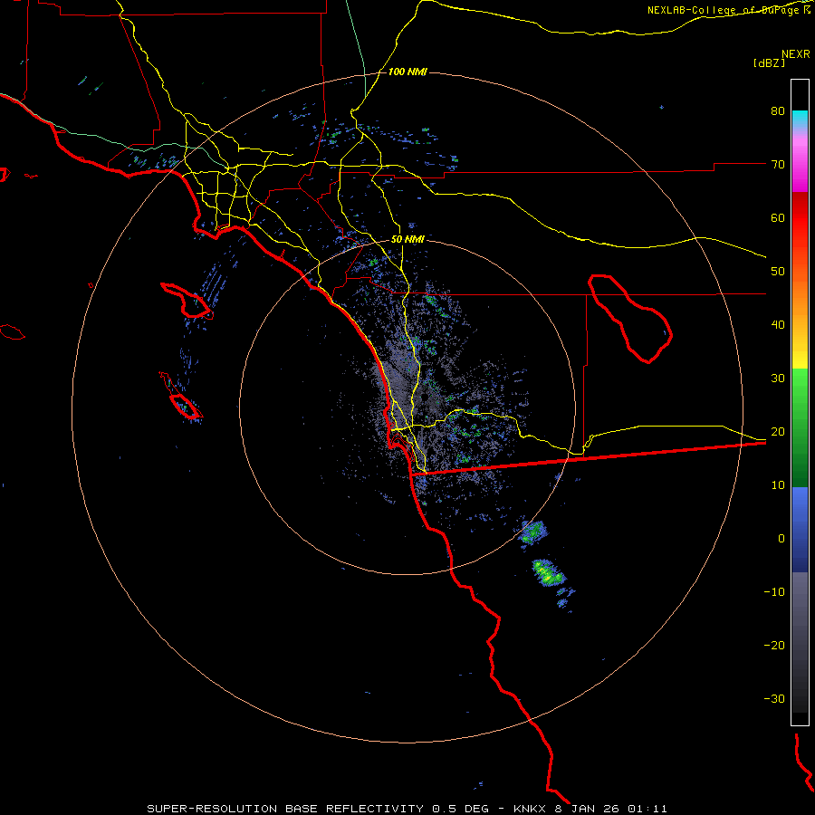Click the "50 NMI" range ring label
Viewport: 815px width, 815px height.
407,240
